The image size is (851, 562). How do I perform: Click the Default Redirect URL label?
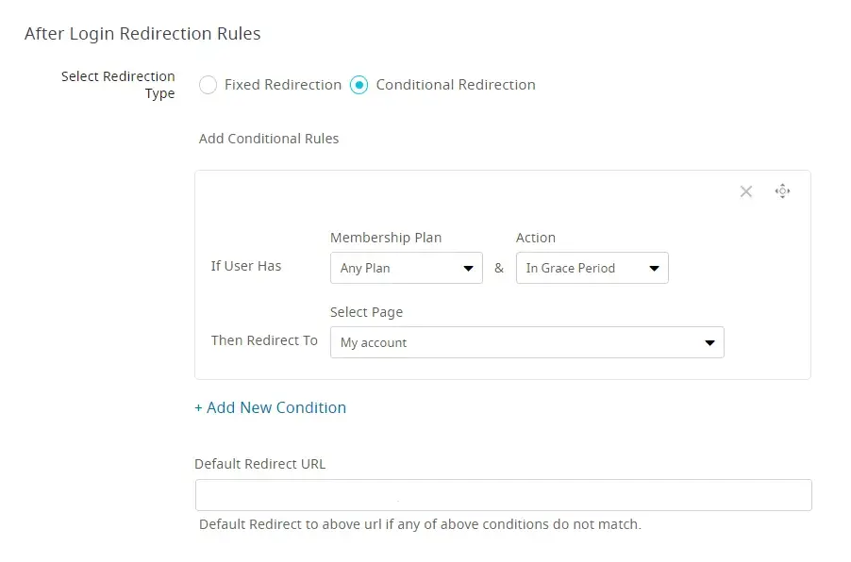tap(259, 464)
